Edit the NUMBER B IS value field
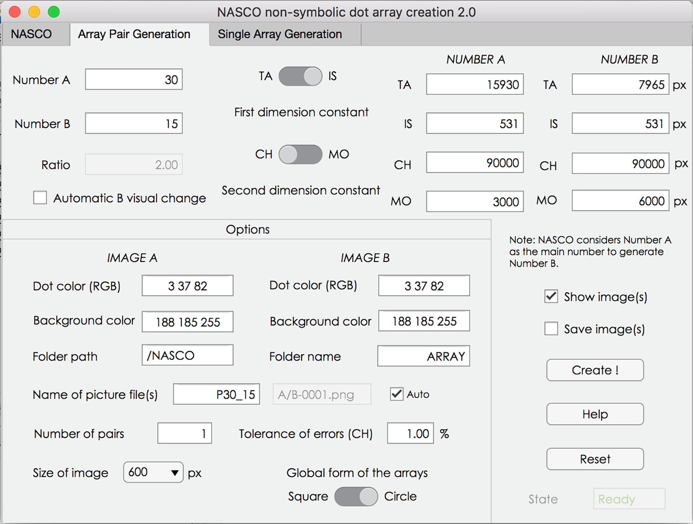Image resolution: width=693 pixels, height=524 pixels. point(621,124)
